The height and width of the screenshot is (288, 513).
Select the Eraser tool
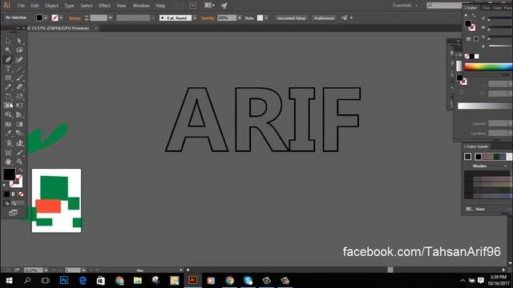point(19,87)
